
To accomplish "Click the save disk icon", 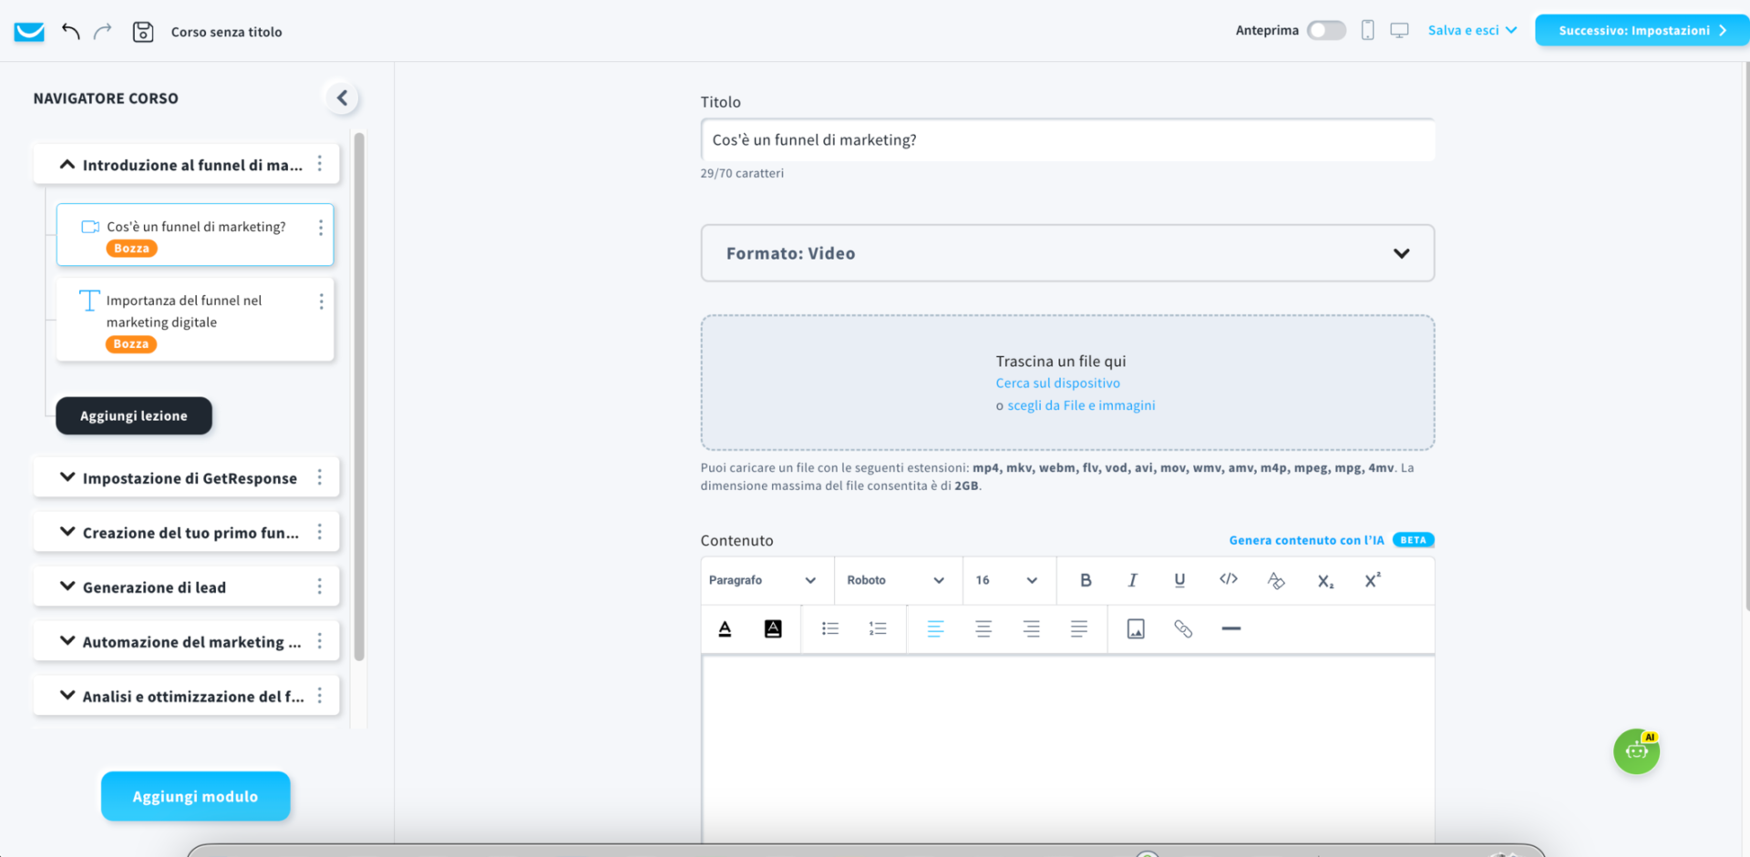I will click(x=142, y=32).
